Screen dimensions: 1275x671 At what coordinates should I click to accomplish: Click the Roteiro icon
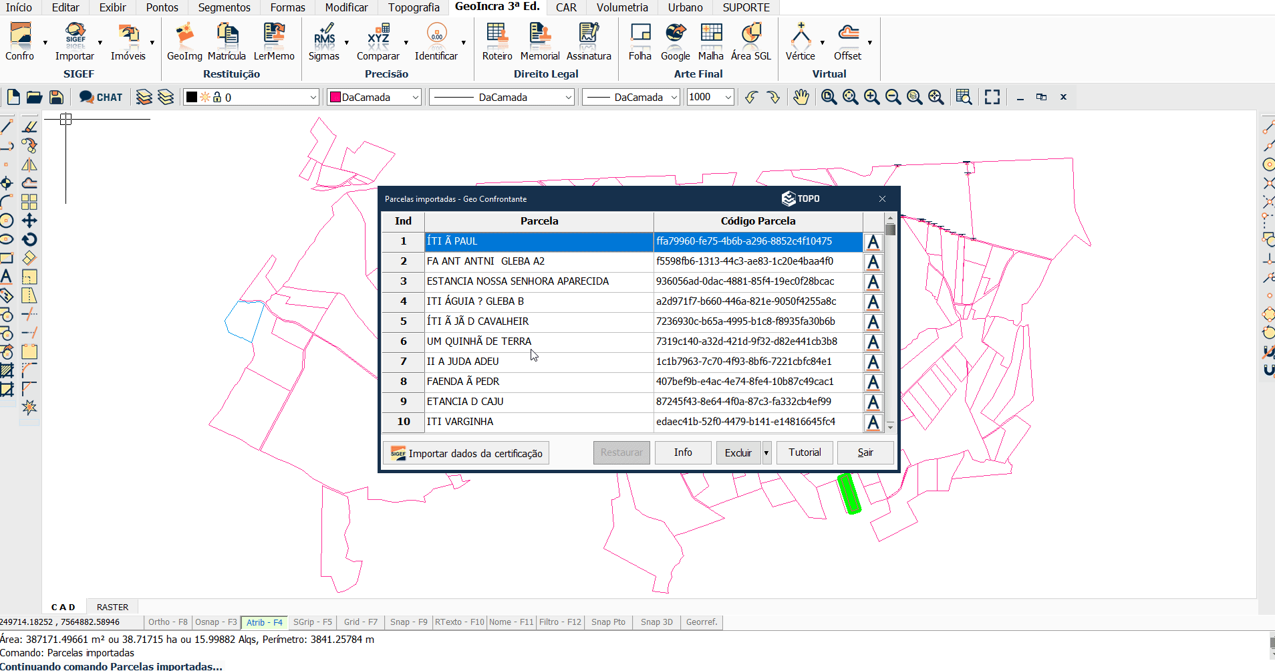(497, 41)
